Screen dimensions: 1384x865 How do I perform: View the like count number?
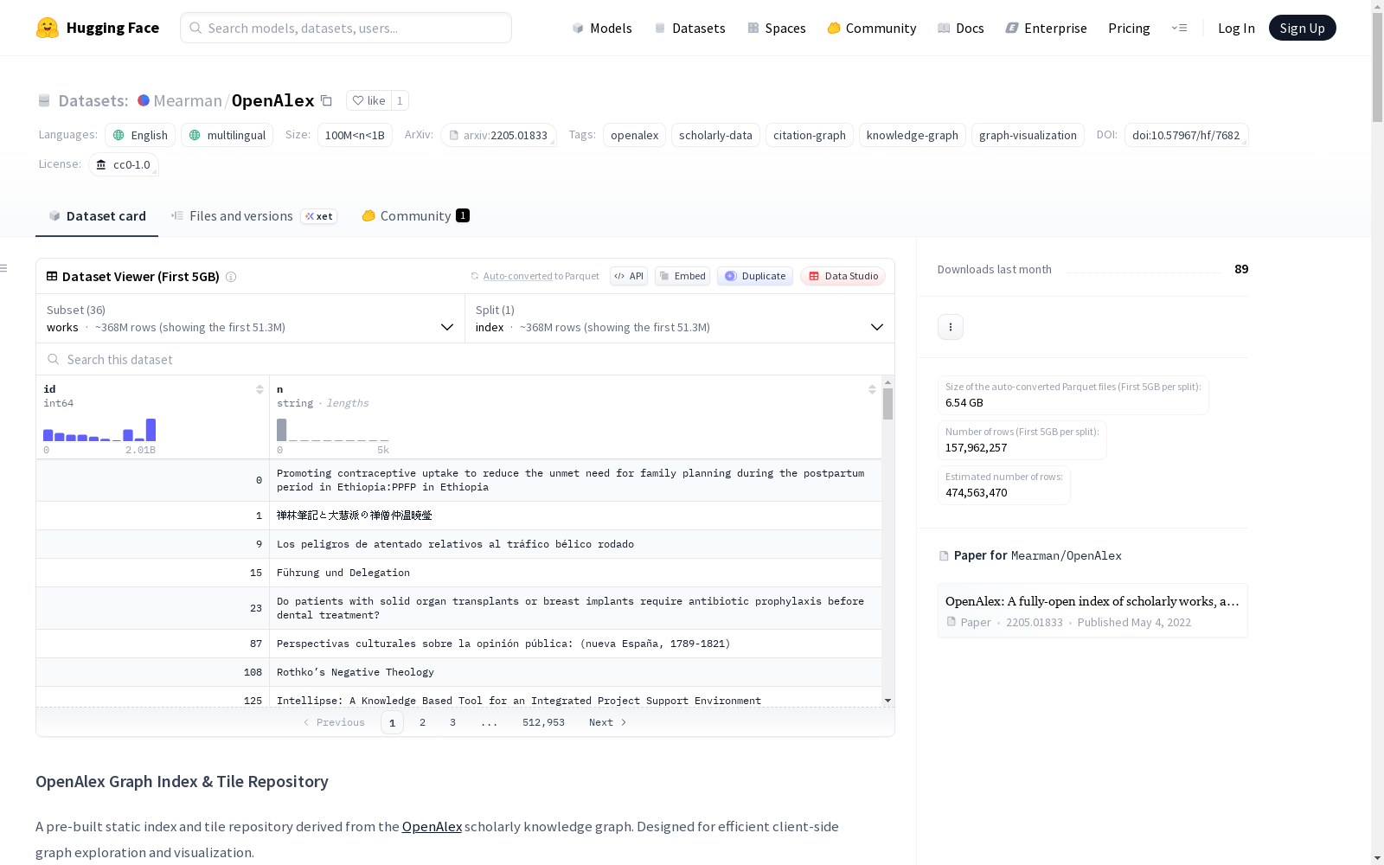400,100
